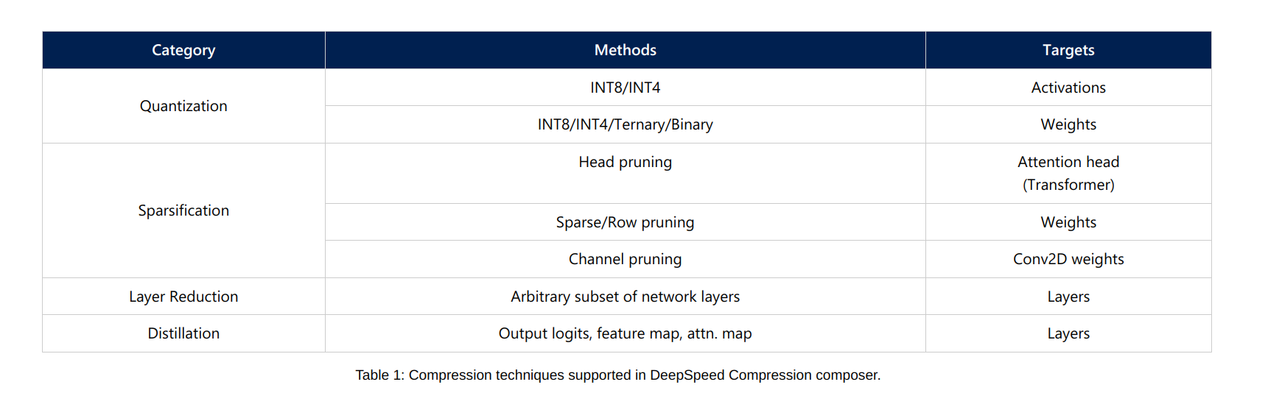Click the Conv2D weights target cell
This screenshot has width=1268, height=404.
[1068, 259]
